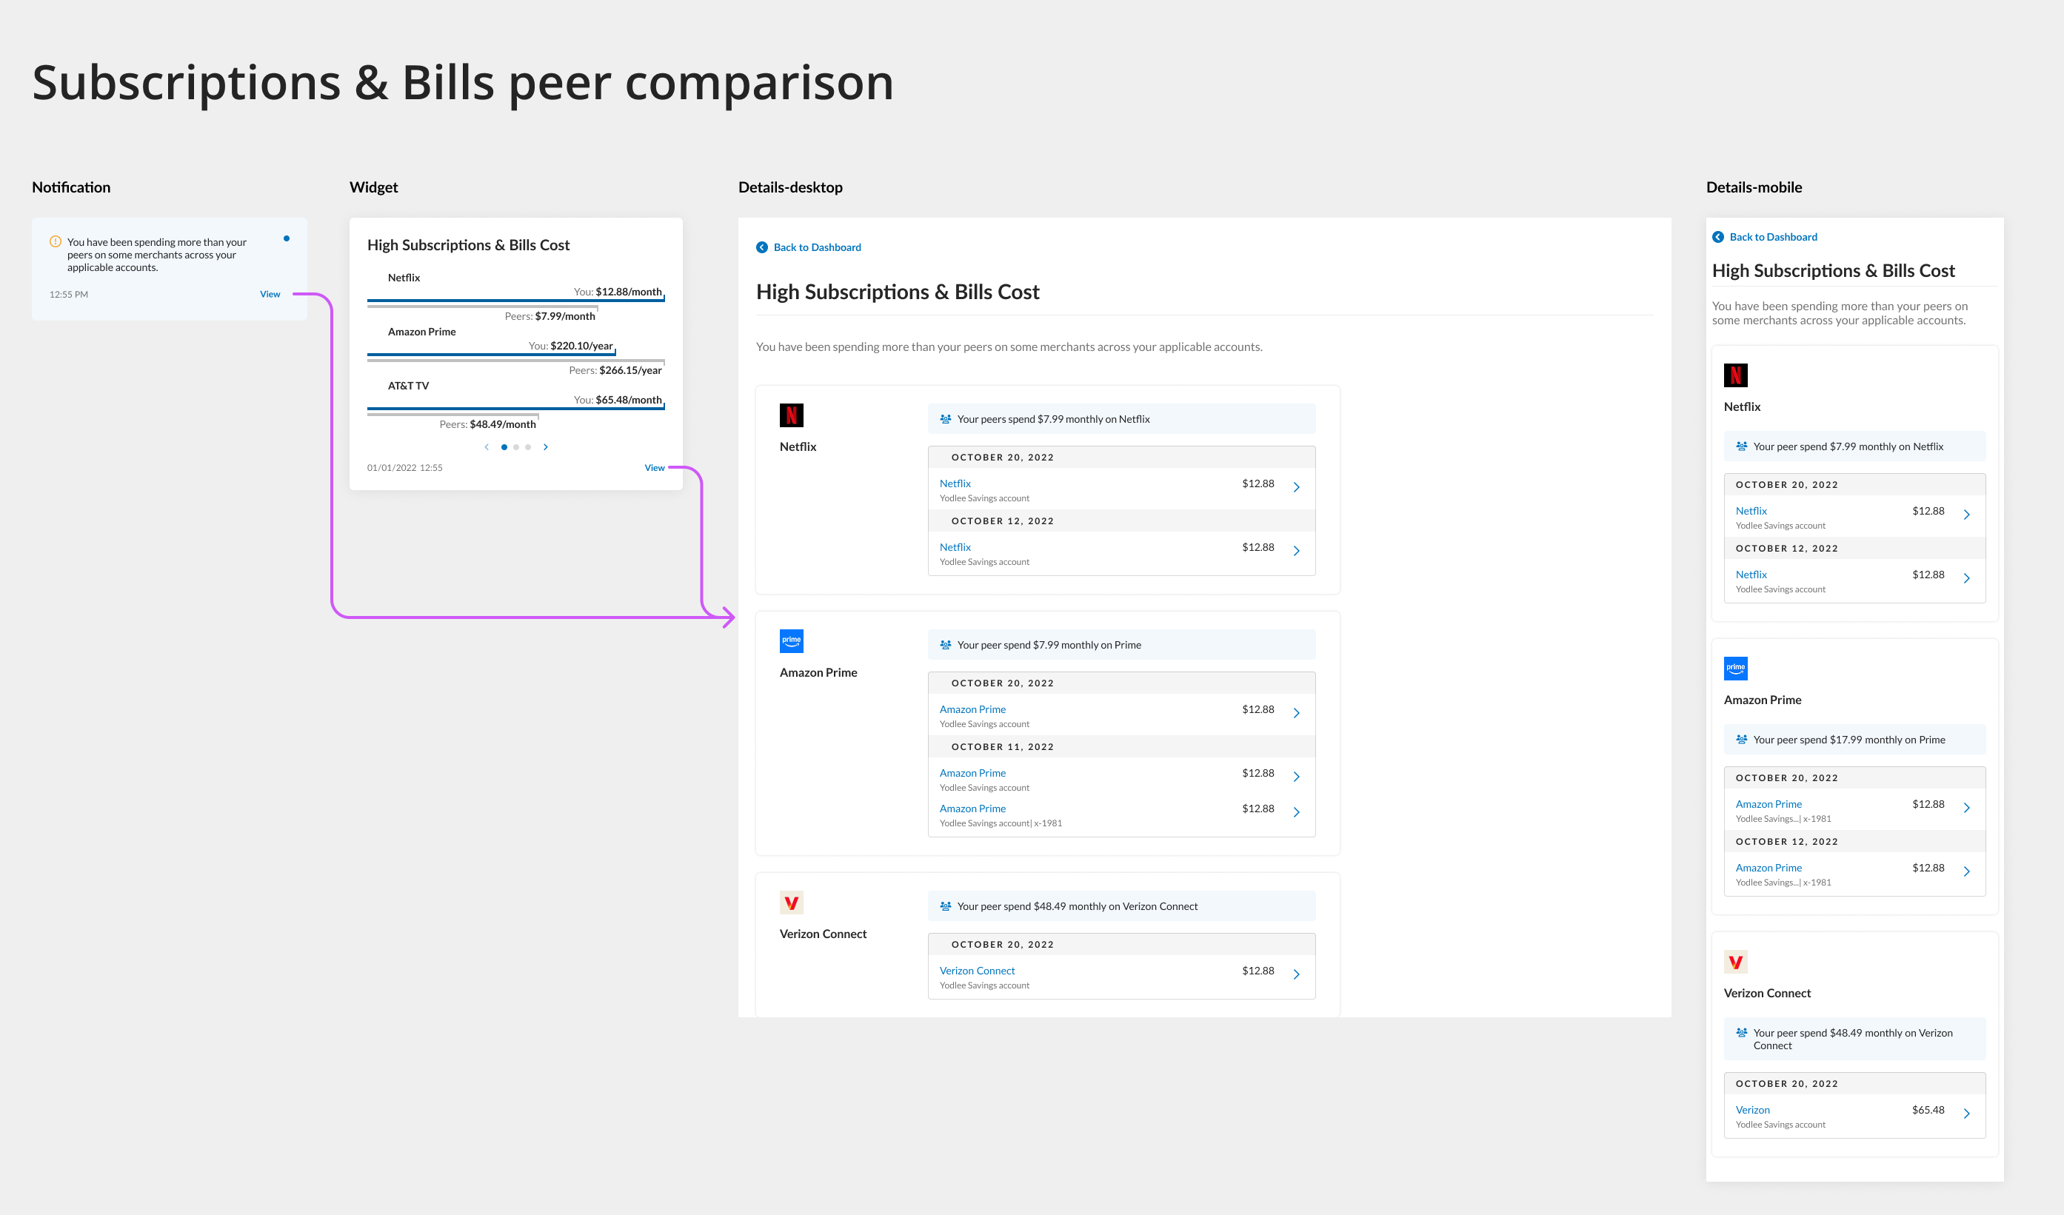Open desktop Netflix link under October 20

click(955, 483)
